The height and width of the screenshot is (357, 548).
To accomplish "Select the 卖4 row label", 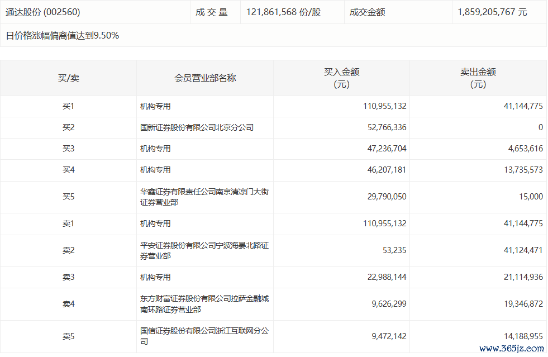I will (69, 304).
